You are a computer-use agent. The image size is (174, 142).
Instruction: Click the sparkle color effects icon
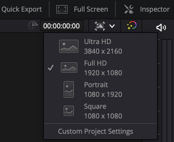132,26
